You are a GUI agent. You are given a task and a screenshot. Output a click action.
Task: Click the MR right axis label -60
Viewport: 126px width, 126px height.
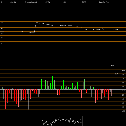(x=123, y=103)
